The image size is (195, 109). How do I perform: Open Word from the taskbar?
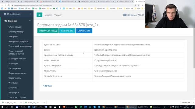(85, 107)
